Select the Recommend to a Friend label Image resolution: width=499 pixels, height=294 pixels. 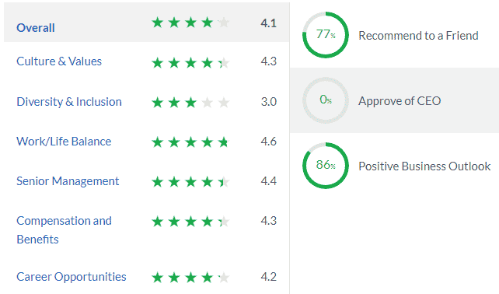pos(418,35)
